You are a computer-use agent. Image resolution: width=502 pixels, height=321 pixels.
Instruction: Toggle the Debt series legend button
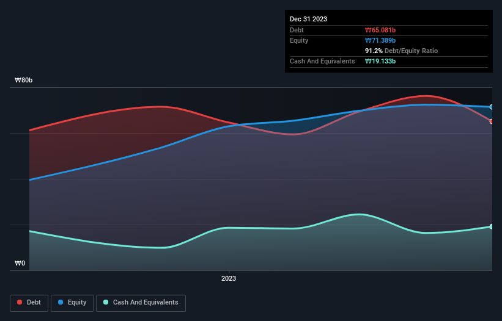tap(29, 303)
